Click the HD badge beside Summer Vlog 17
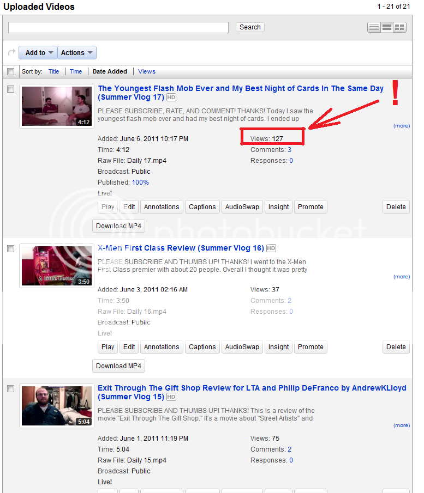Viewport: 424px width, 493px height. (x=171, y=98)
